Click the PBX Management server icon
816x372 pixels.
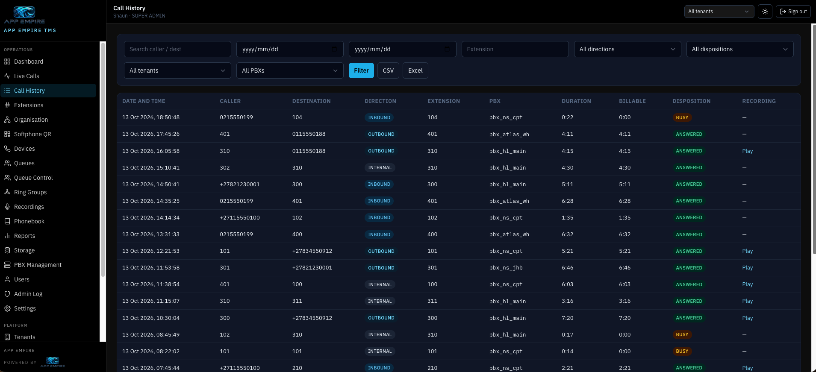pos(7,265)
